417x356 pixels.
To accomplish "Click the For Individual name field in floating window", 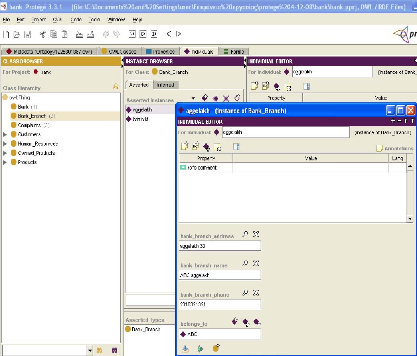I will 285,132.
